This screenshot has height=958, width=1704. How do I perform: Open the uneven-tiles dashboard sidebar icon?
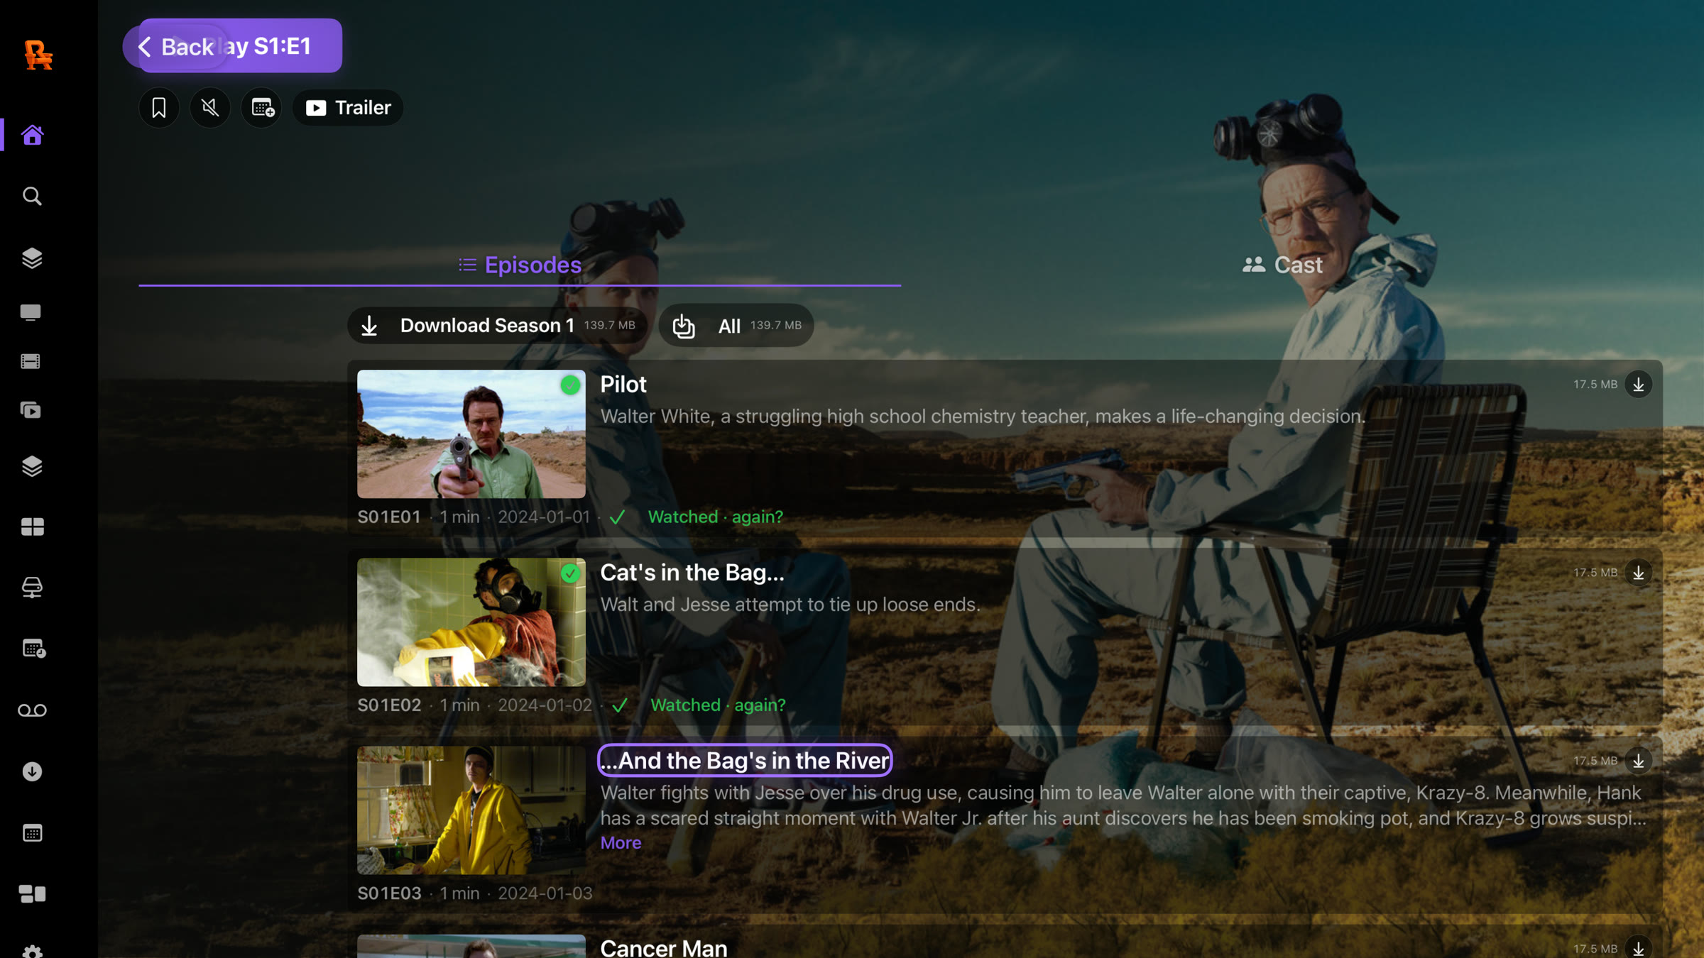pos(32,894)
